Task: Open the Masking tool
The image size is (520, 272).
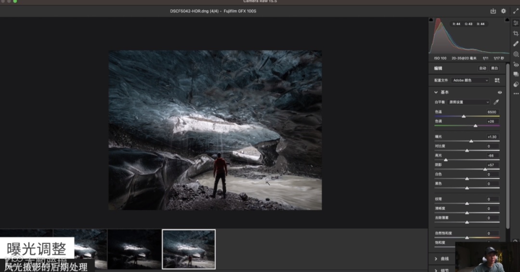Action: (x=516, y=54)
